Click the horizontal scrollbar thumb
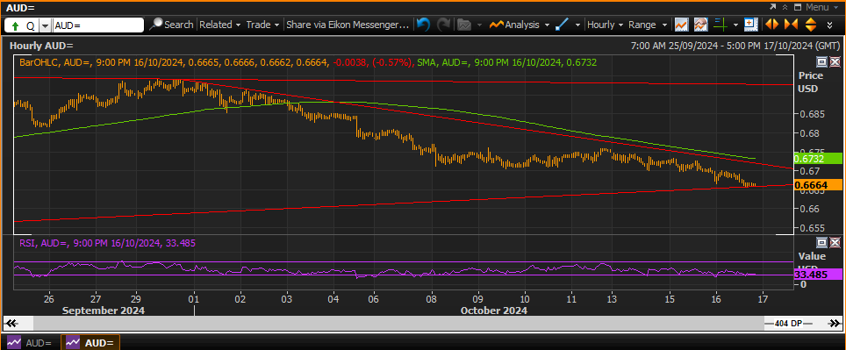This screenshot has width=846, height=350. [x=398, y=323]
